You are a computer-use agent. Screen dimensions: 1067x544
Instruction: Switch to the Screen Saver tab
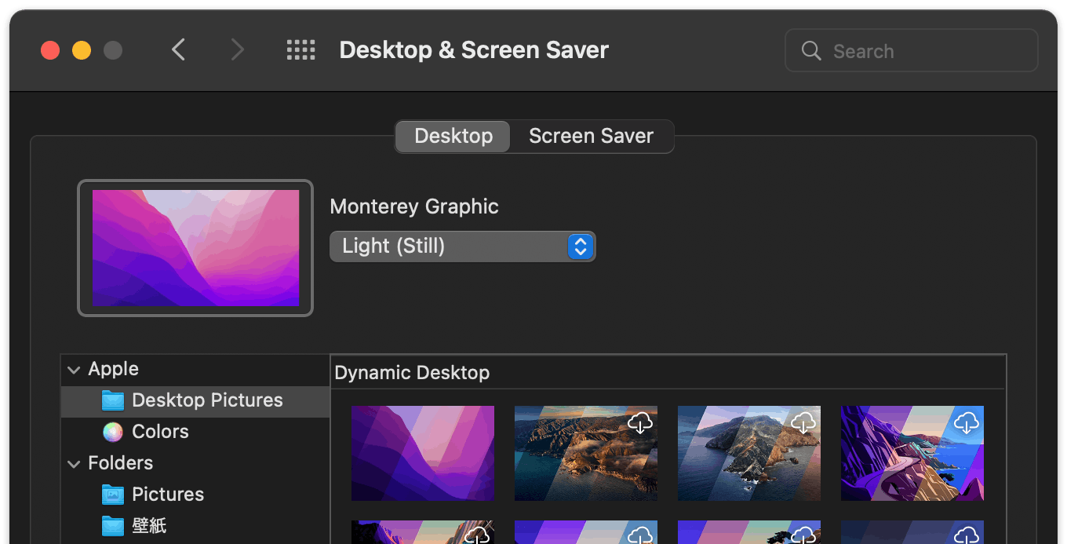(591, 137)
